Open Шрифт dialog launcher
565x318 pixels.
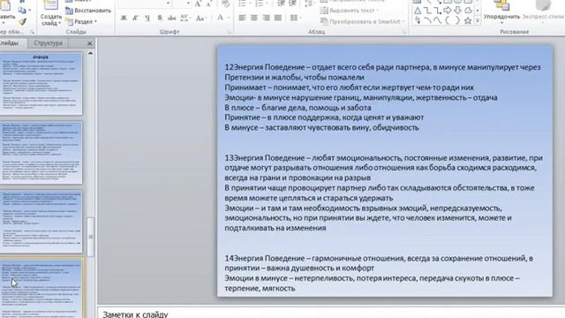229,32
